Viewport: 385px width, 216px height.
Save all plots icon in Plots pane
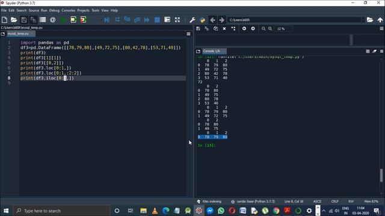(x=207, y=29)
